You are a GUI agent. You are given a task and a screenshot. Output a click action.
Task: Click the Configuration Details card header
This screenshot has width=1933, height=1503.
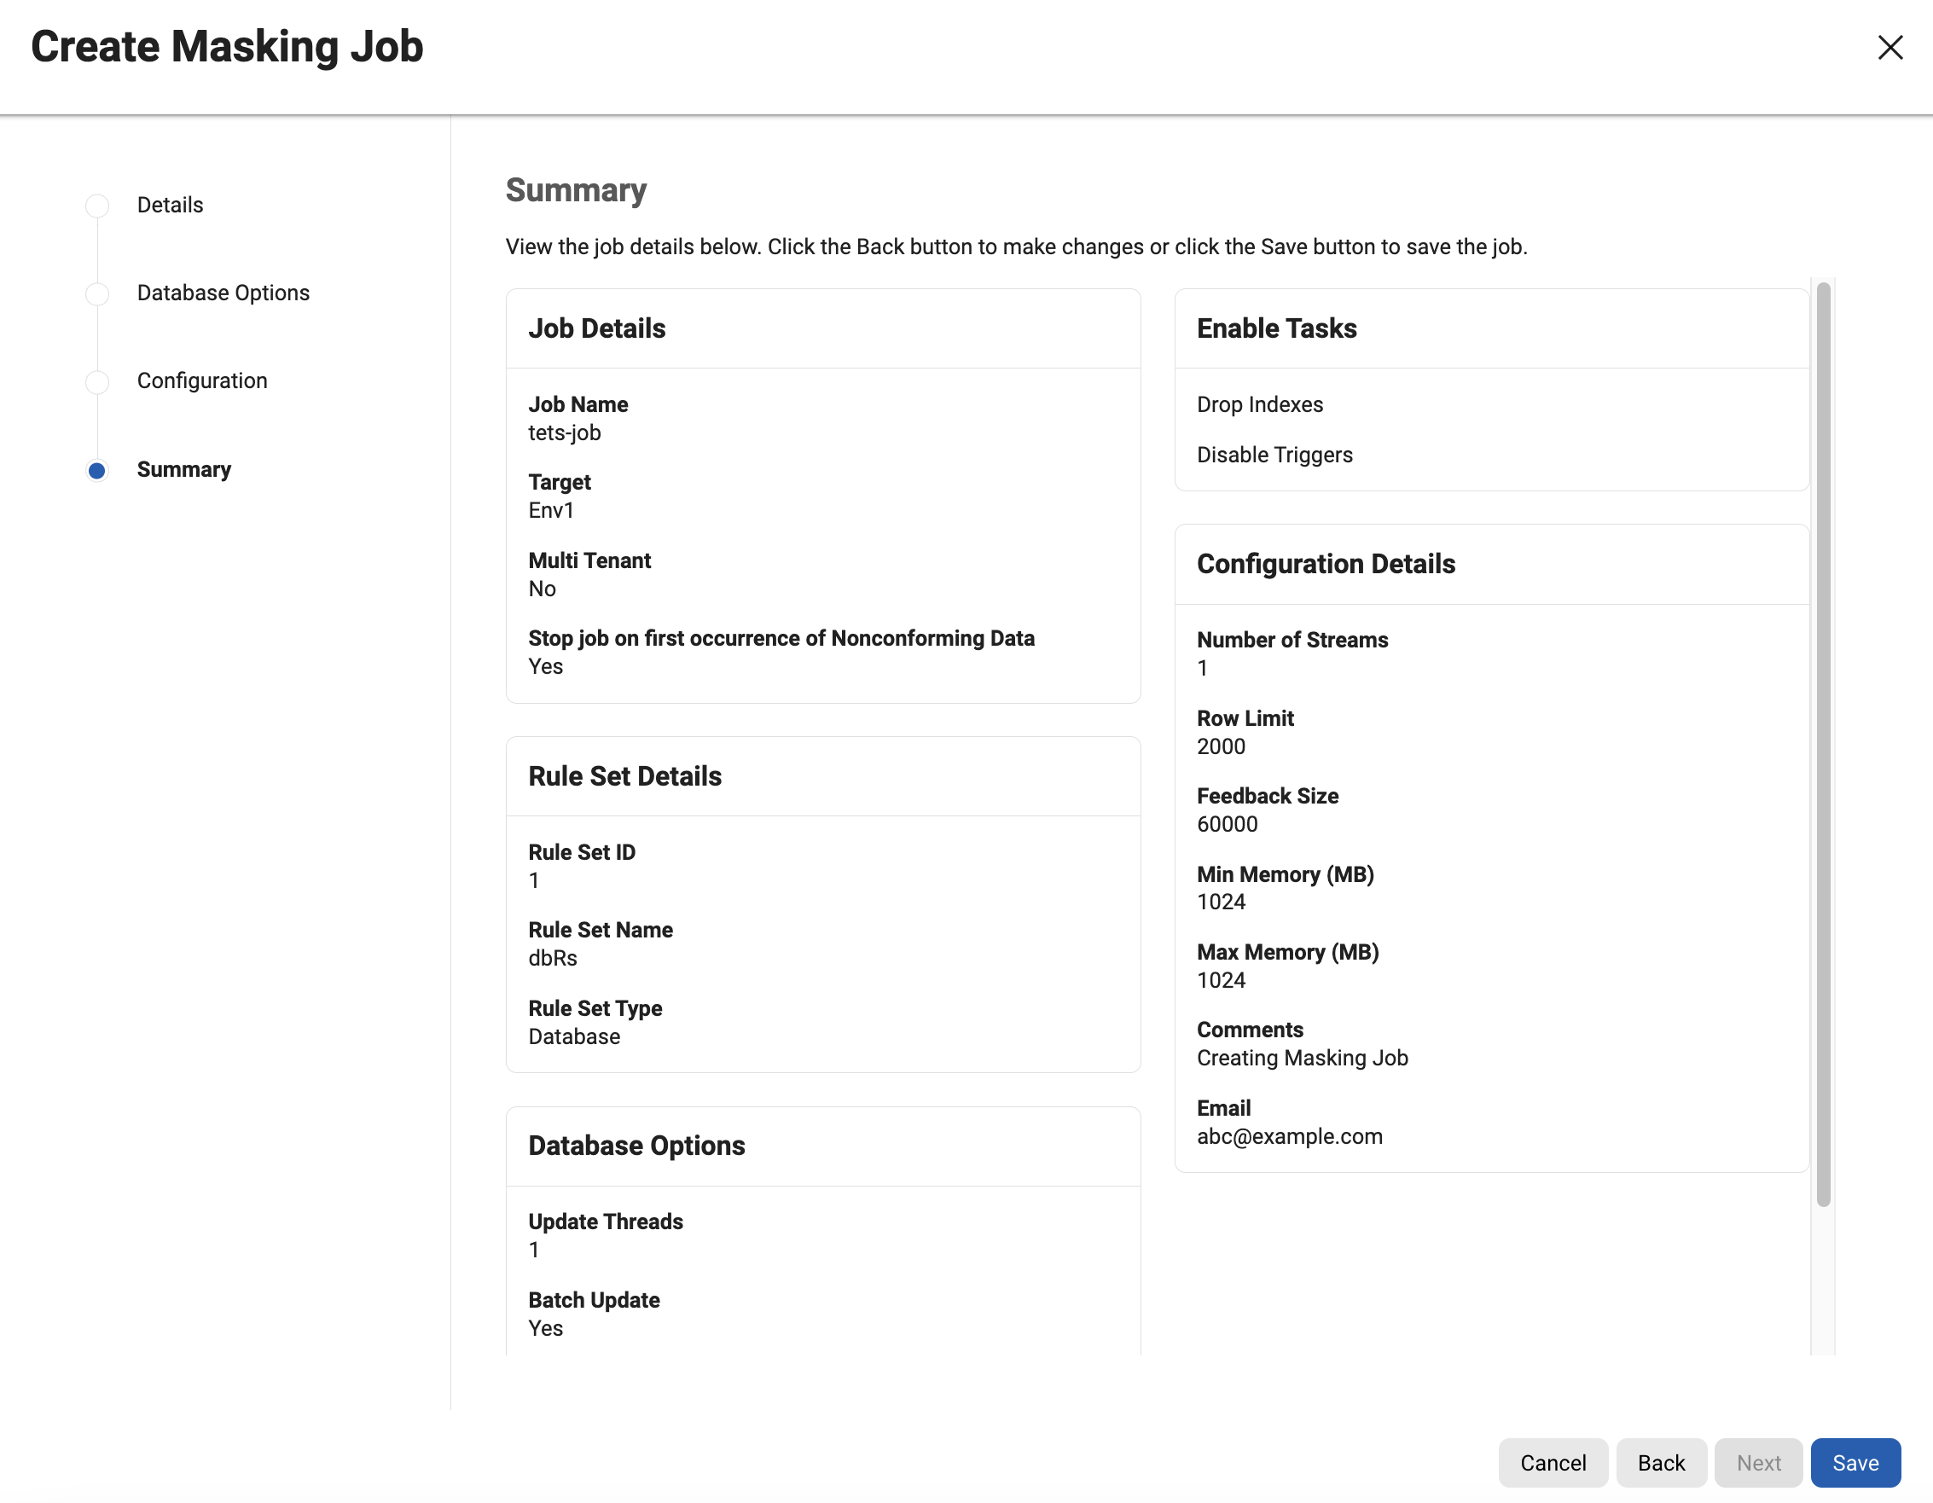(x=1325, y=564)
